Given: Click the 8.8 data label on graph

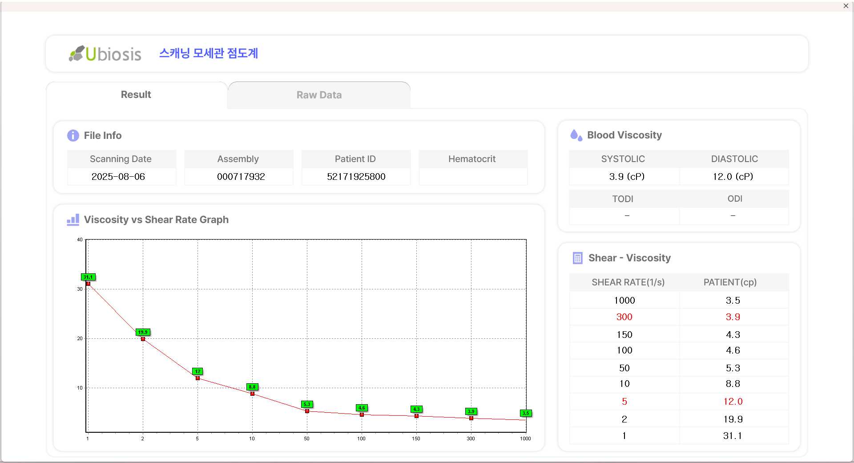Looking at the screenshot, I should coord(252,387).
